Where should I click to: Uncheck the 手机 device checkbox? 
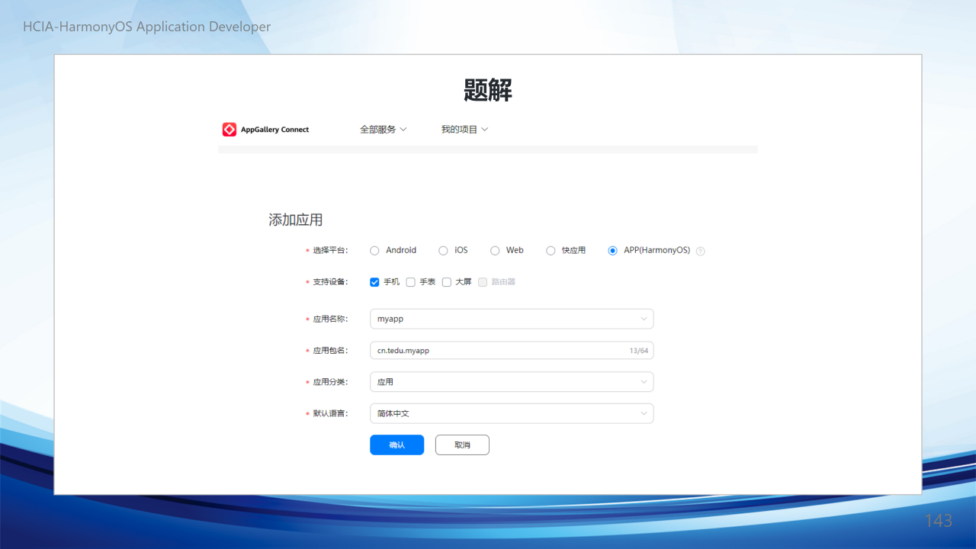(x=374, y=282)
